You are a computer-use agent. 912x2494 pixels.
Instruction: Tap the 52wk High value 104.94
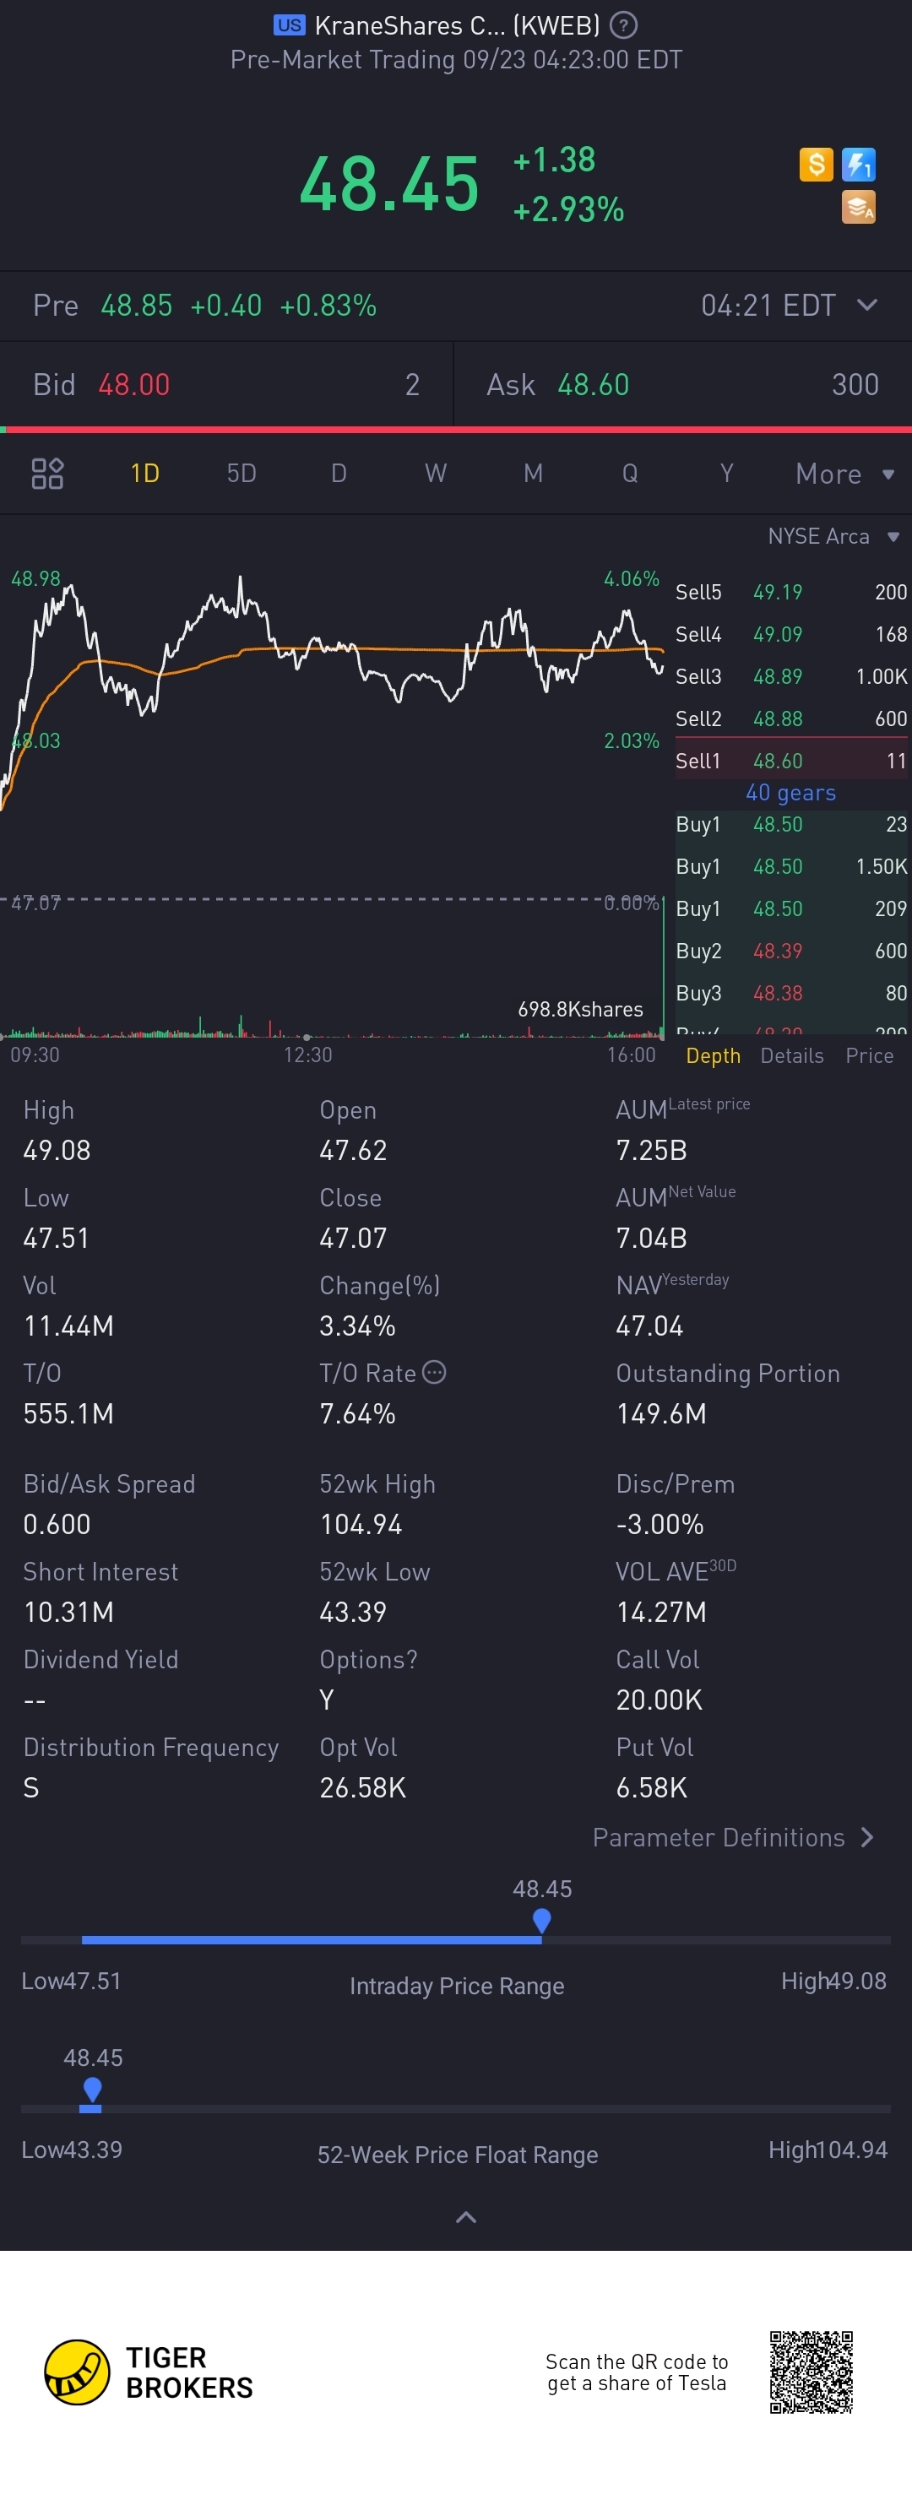(360, 1524)
